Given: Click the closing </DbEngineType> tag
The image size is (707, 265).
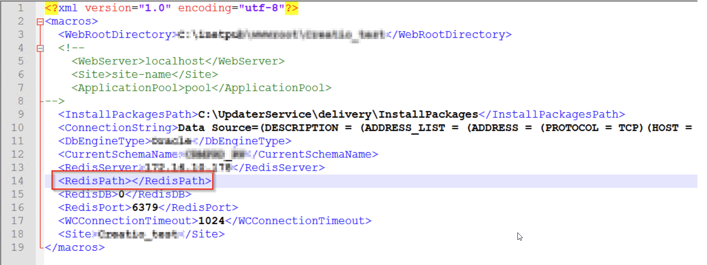Looking at the screenshot, I should click(242, 141).
